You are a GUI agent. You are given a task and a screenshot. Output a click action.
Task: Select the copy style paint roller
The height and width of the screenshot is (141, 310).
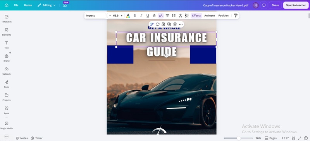pyautogui.click(x=236, y=15)
